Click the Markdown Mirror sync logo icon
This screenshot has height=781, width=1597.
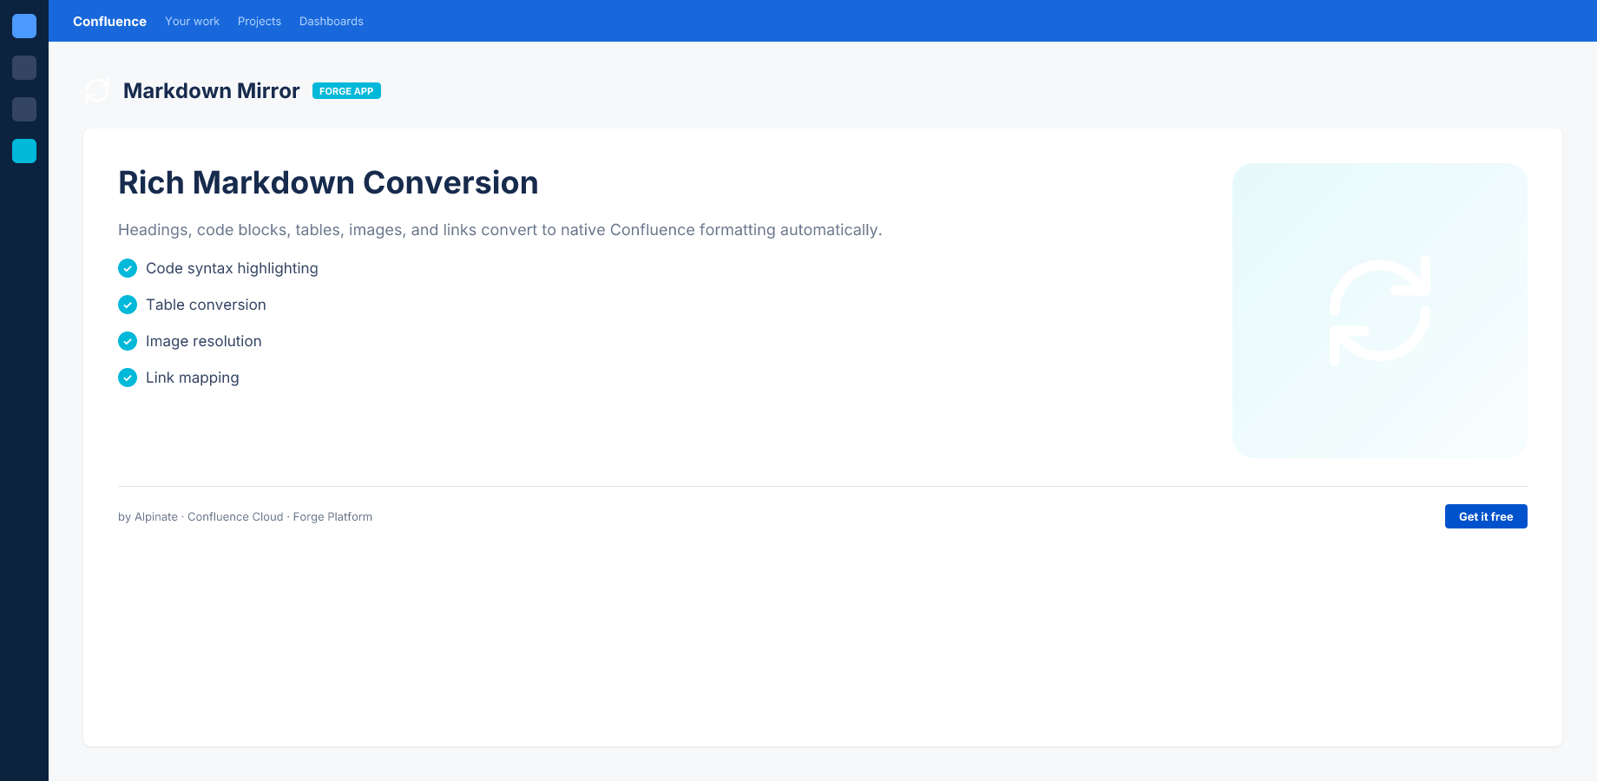[96, 90]
